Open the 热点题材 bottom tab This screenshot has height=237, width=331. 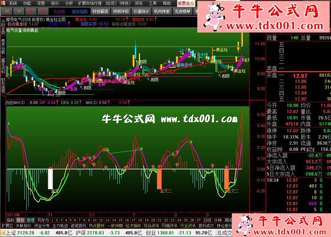97,226
